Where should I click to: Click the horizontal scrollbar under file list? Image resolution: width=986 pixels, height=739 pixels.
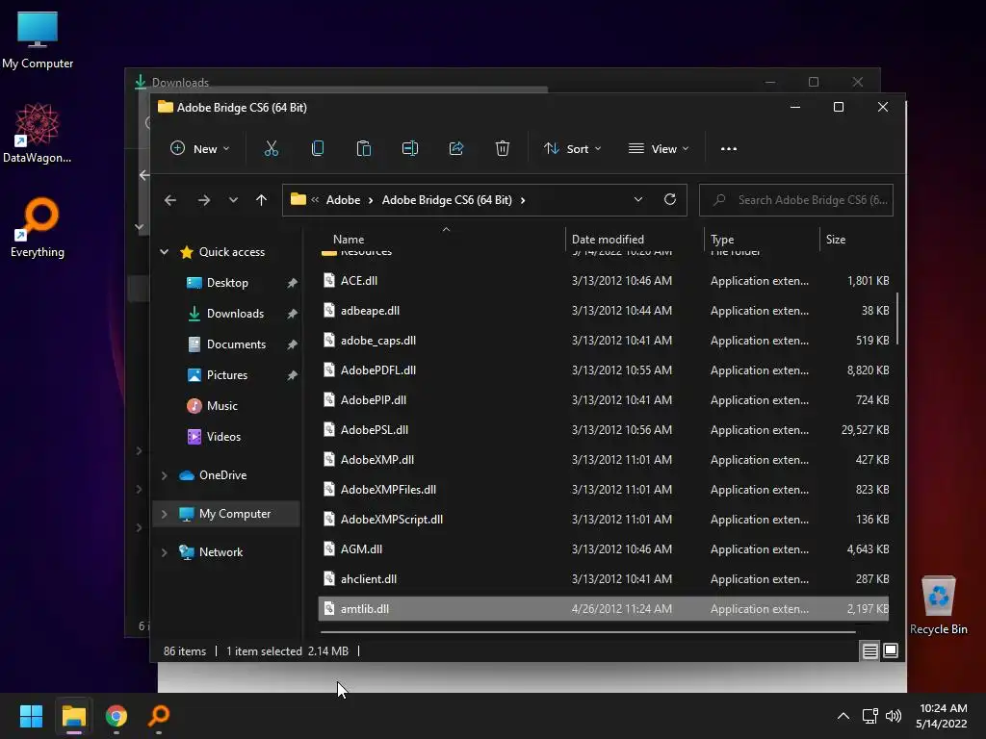588,631
